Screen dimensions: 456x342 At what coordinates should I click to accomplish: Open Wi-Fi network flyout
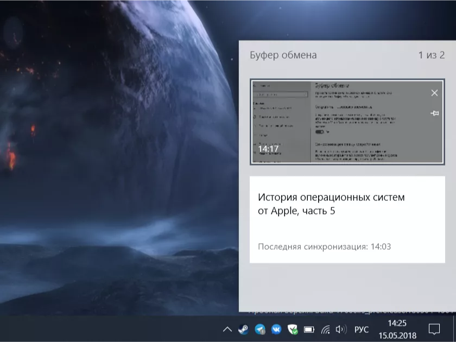click(x=325, y=329)
